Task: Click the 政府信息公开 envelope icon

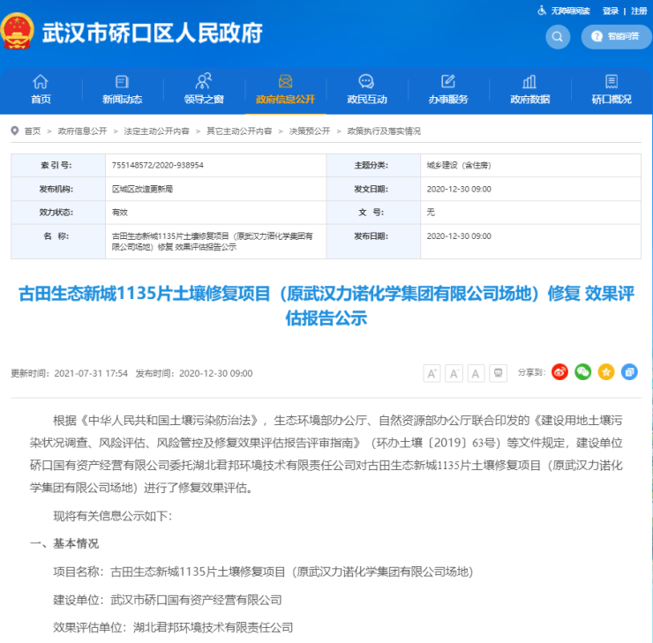Action: tap(285, 81)
